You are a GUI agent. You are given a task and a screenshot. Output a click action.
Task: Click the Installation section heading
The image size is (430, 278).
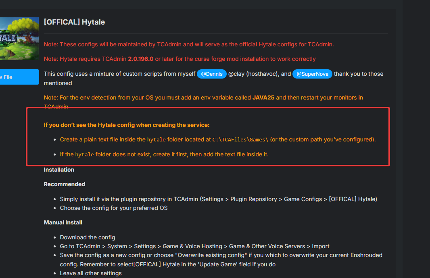click(59, 170)
